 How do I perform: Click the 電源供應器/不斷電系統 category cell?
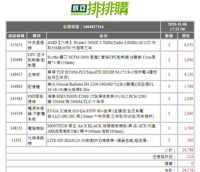[x=37, y=114]
